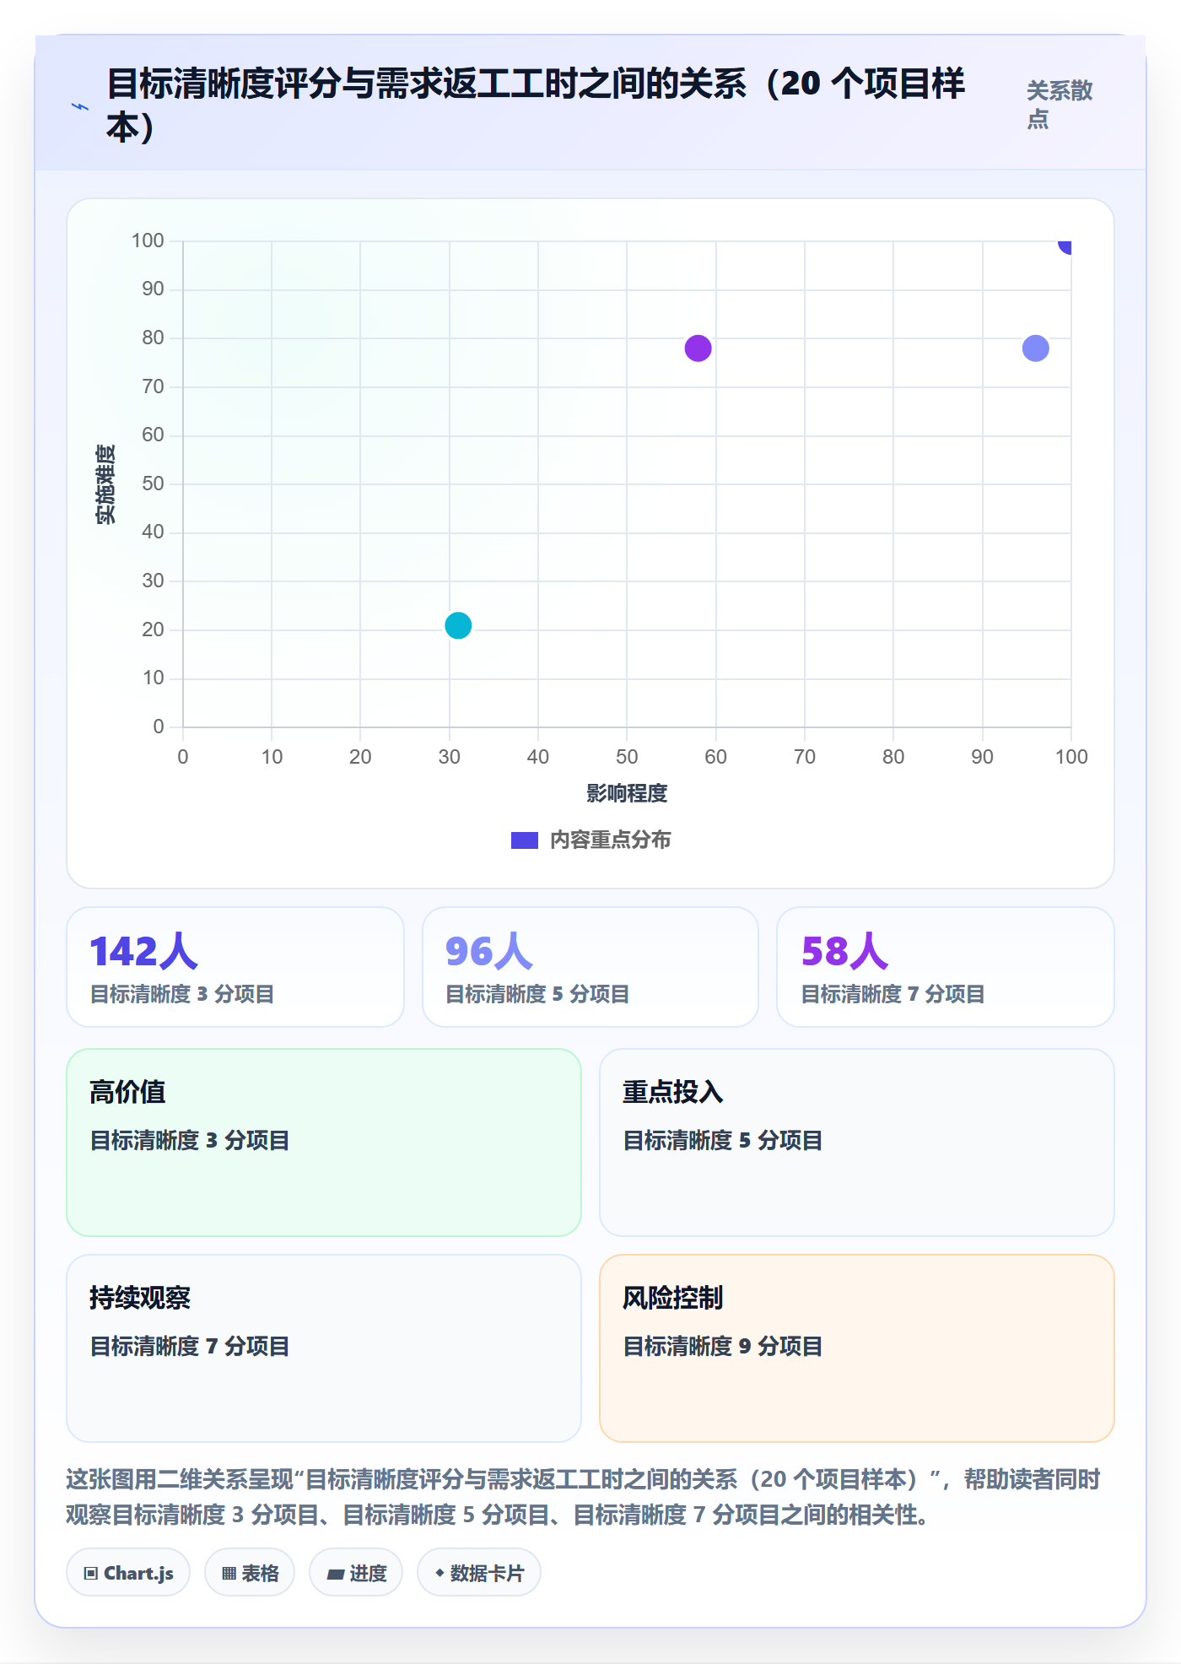Click 目标清晰度 3 分项目 under 142人
Image resolution: width=1181 pixels, height=1664 pixels.
[x=182, y=994]
